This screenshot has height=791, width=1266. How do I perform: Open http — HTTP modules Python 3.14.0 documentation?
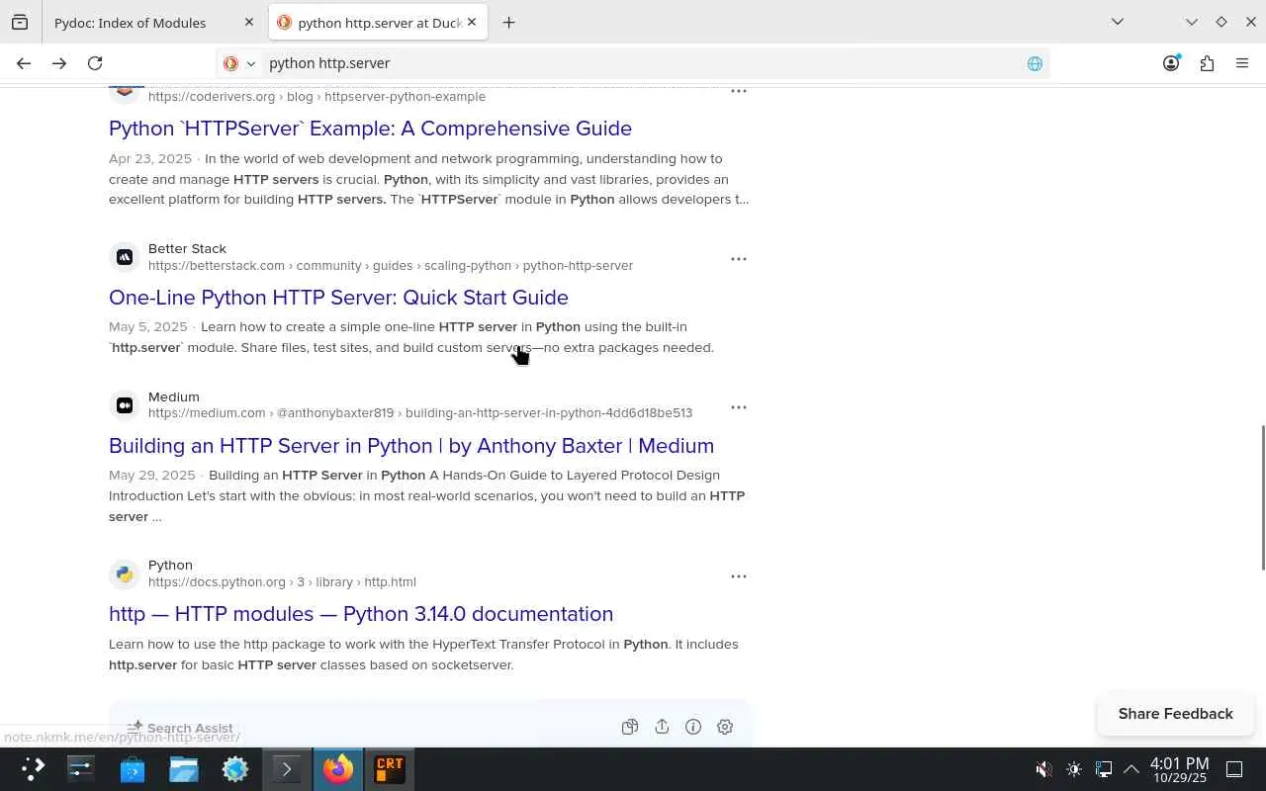pos(361,614)
